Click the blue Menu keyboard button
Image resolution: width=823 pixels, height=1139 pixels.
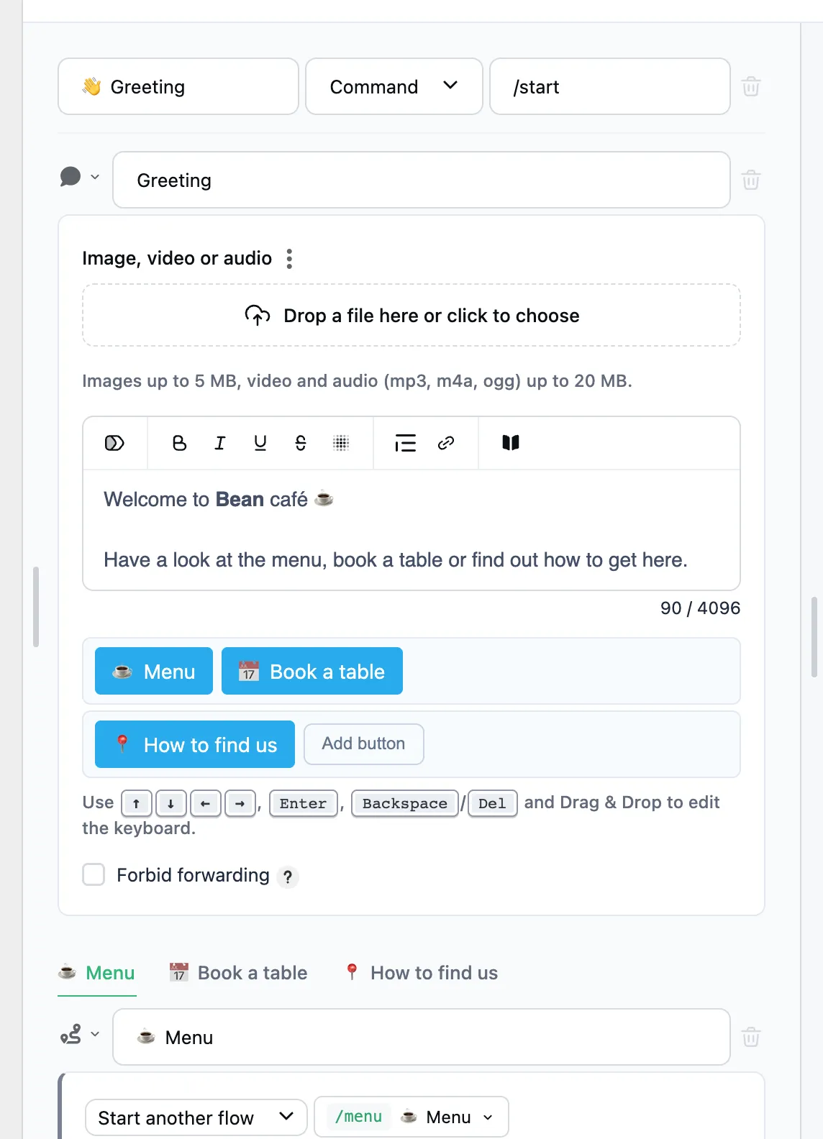point(154,671)
